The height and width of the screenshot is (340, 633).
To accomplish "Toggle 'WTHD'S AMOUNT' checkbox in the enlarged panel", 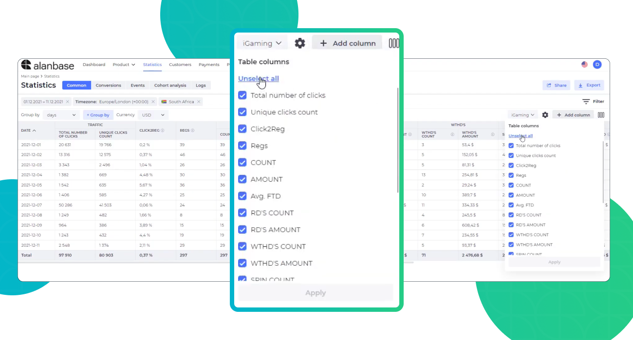I will pos(242,263).
